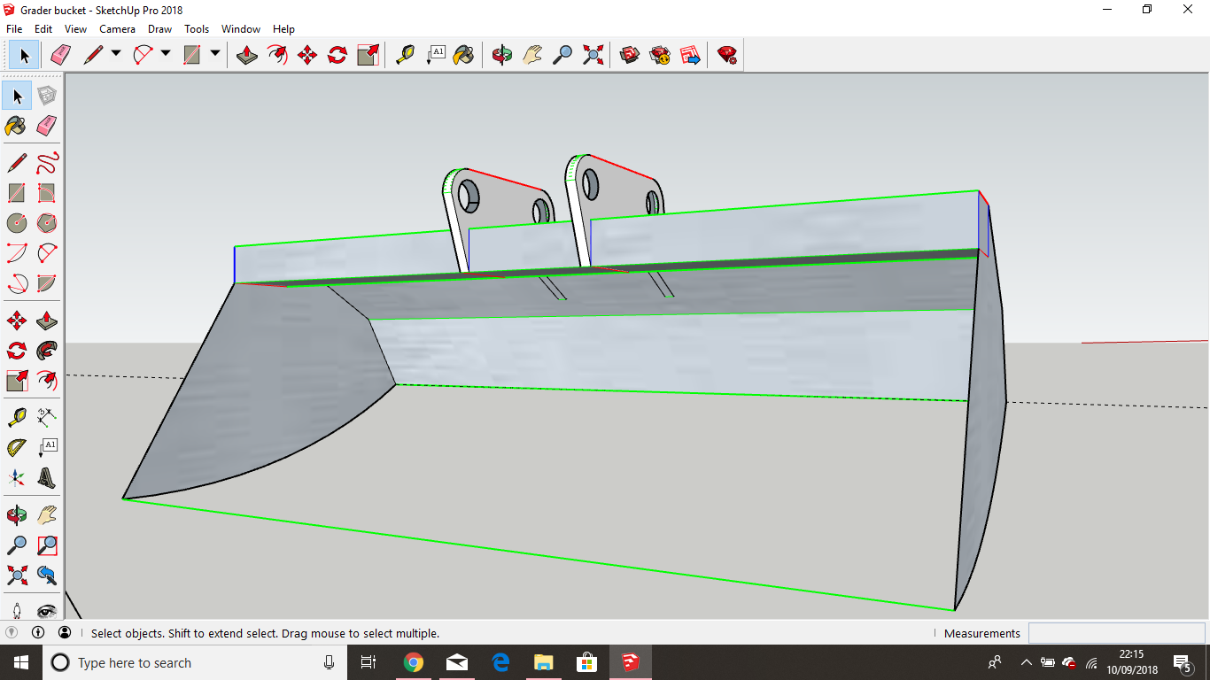Click the taskbar search box
The height and width of the screenshot is (680, 1210).
[195, 662]
